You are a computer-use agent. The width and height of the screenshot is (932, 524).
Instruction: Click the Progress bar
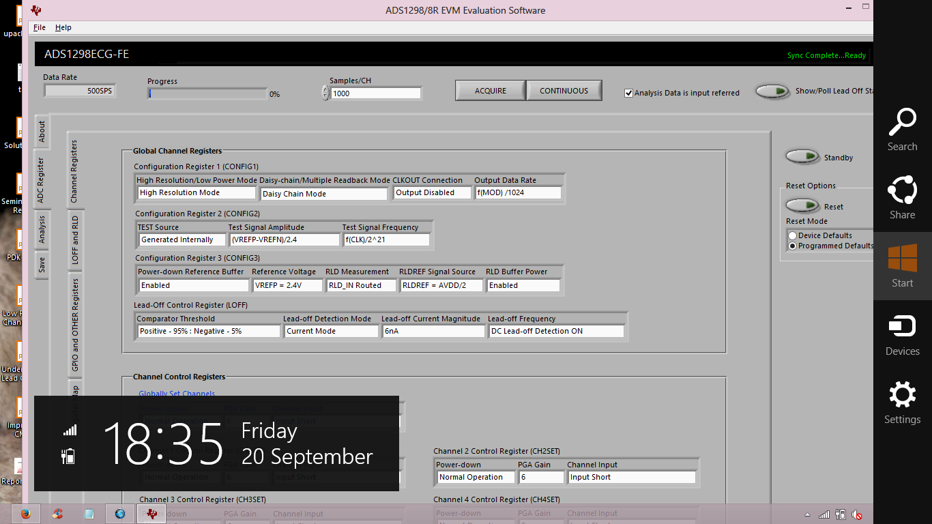click(x=207, y=93)
